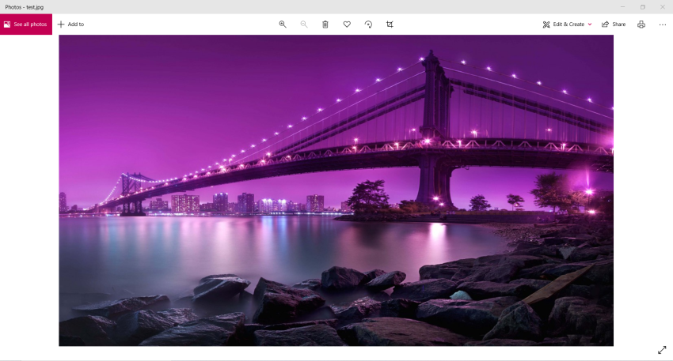Image resolution: width=673 pixels, height=361 pixels.
Task: Click the 'Photos - test.jpg' title text
Action: point(25,7)
